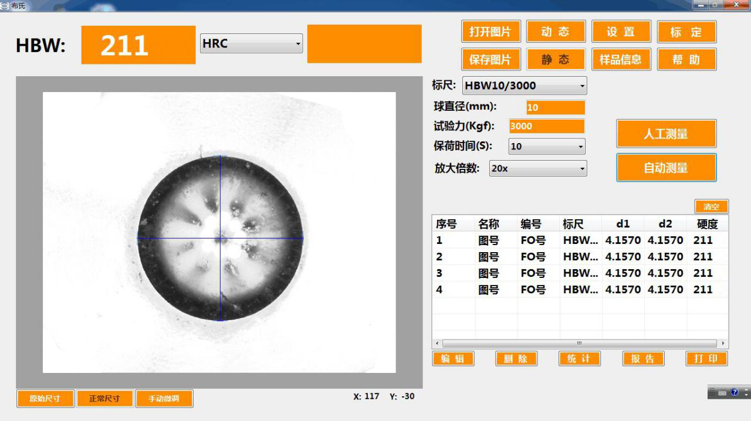Open the 放大倍数 20x magnification dropdown
The height and width of the screenshot is (421, 751).
pyautogui.click(x=538, y=168)
